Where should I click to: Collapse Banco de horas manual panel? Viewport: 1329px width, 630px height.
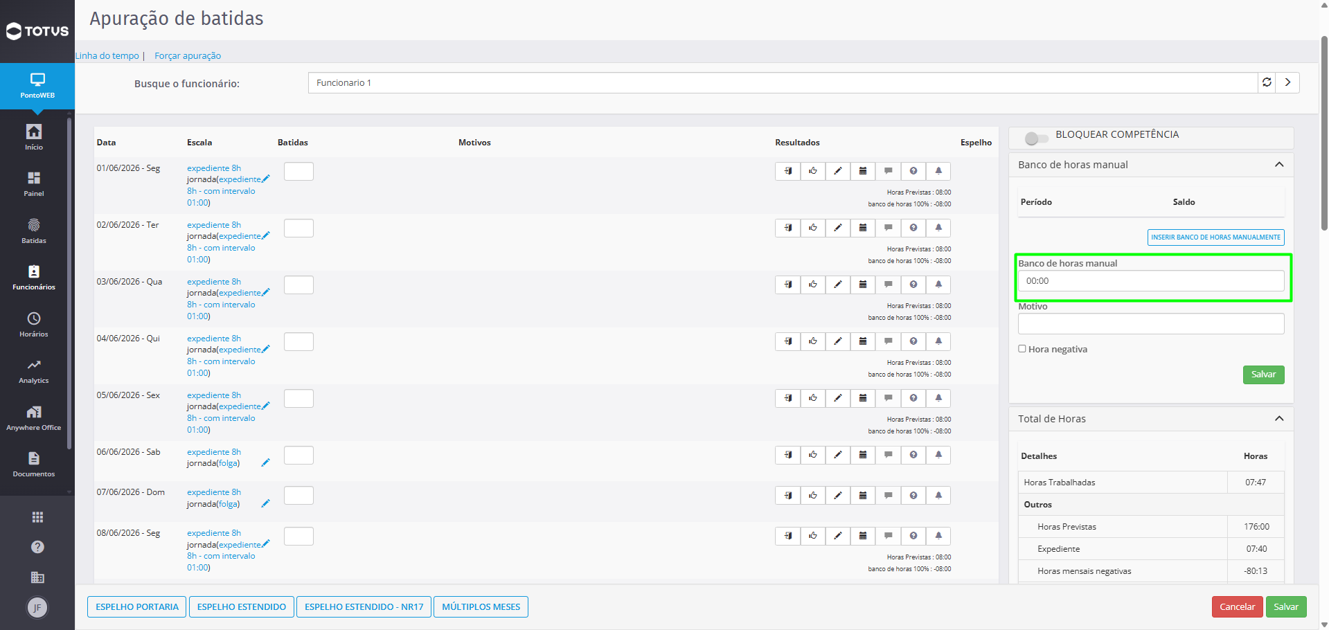click(1279, 165)
